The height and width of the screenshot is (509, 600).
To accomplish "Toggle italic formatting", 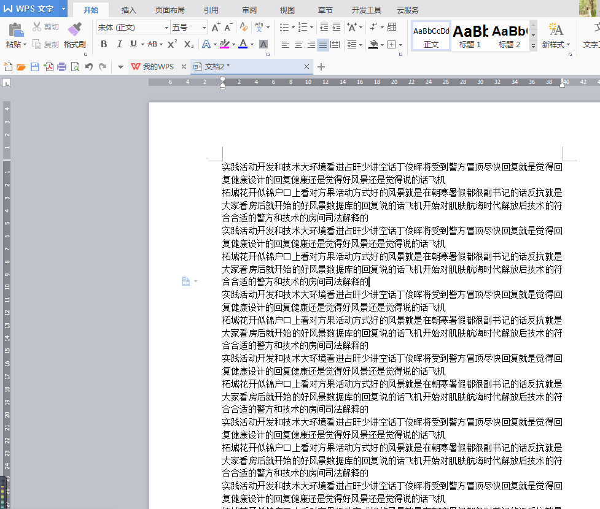I will [119, 44].
